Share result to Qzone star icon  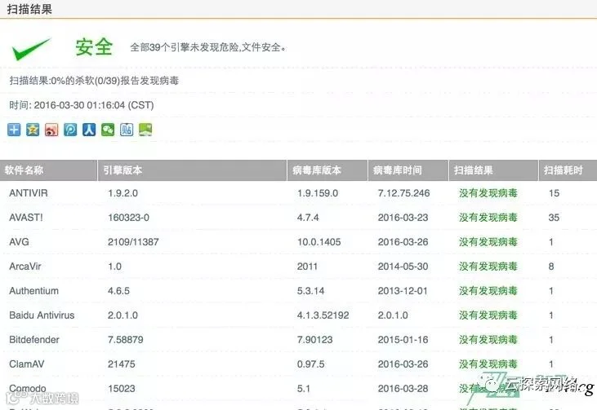33,130
